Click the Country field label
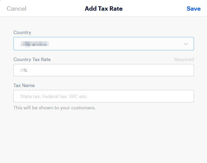The image size is (207, 163). (x=22, y=32)
